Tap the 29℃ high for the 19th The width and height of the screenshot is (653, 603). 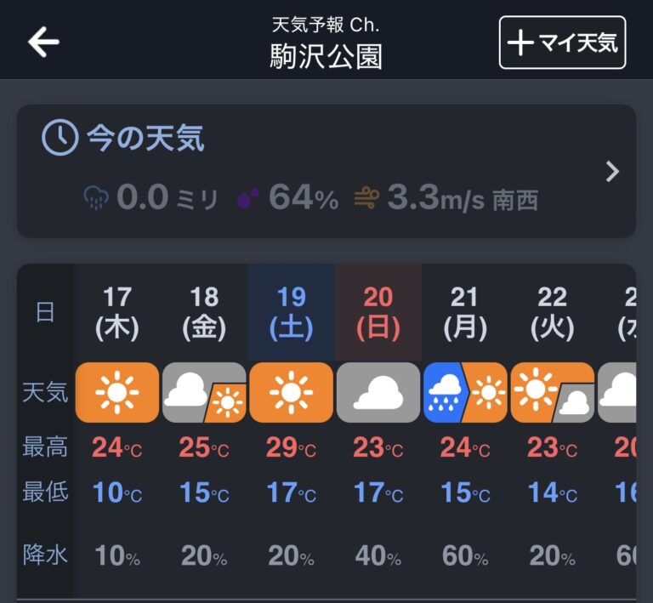pyautogui.click(x=291, y=447)
